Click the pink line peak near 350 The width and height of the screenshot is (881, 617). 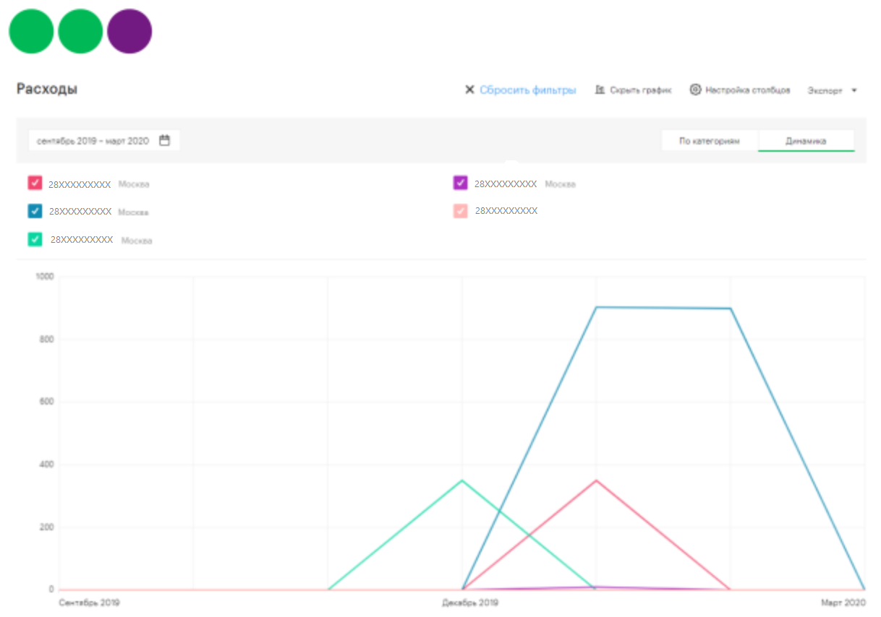tap(596, 480)
